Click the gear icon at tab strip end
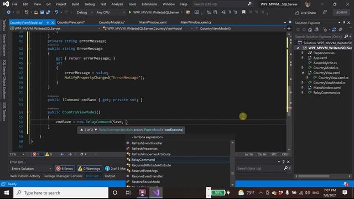 click(290, 22)
